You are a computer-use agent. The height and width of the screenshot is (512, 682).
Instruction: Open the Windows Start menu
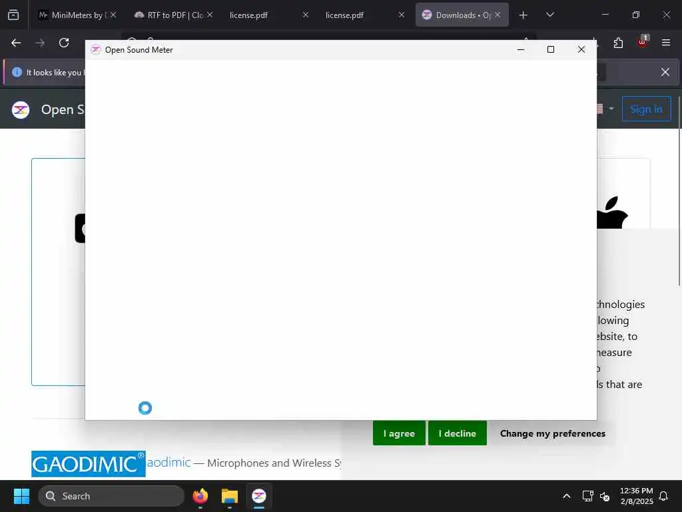coord(21,496)
